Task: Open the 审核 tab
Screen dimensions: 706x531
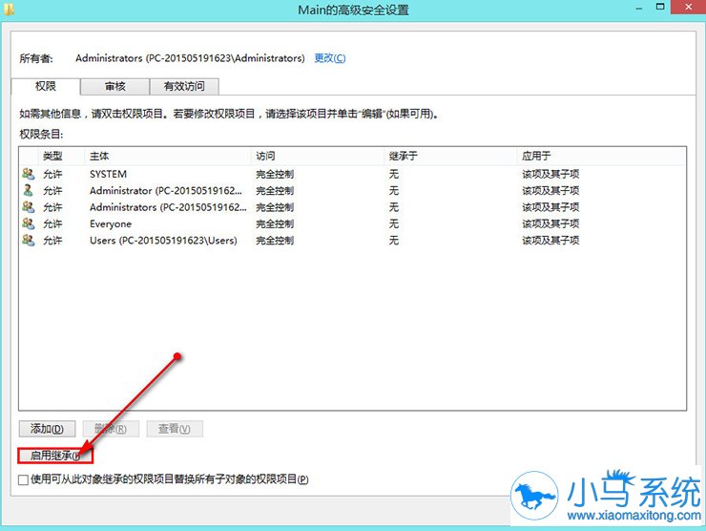Action: 115,86
